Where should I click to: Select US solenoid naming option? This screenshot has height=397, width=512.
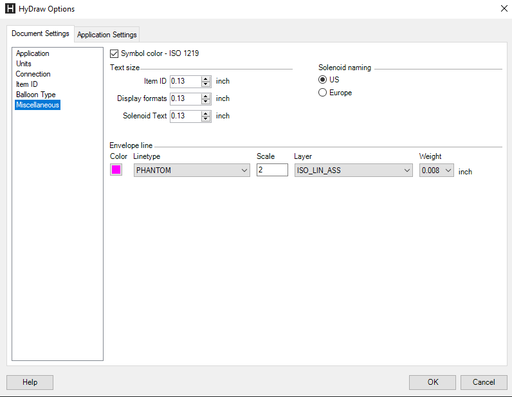(323, 80)
